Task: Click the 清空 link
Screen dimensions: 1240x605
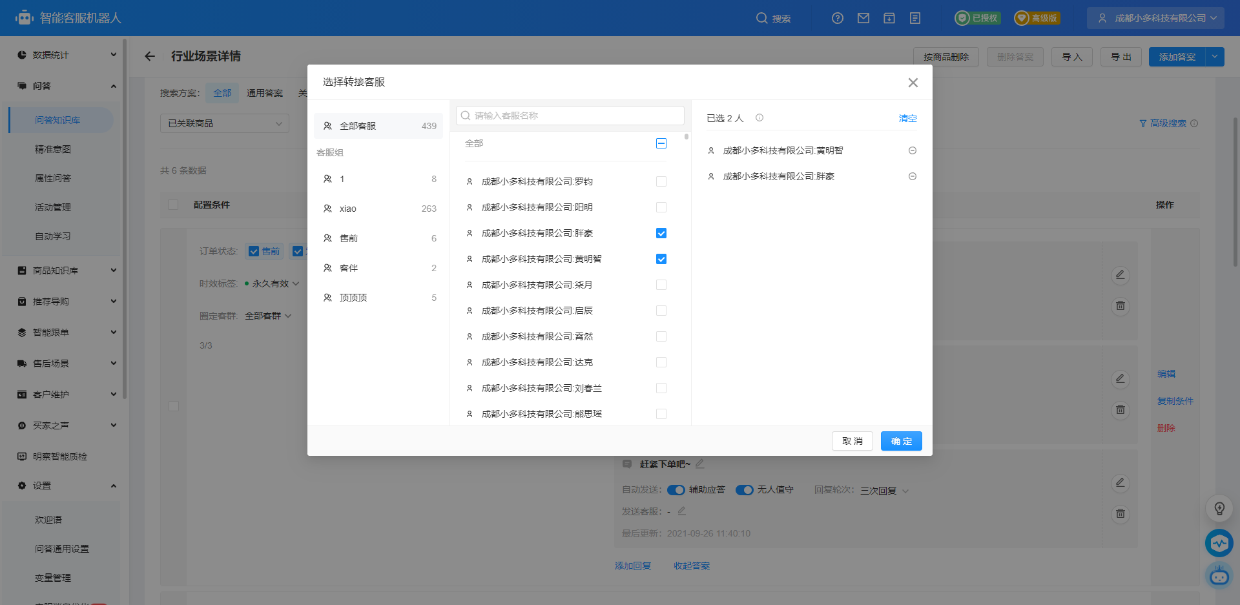Action: (907, 118)
